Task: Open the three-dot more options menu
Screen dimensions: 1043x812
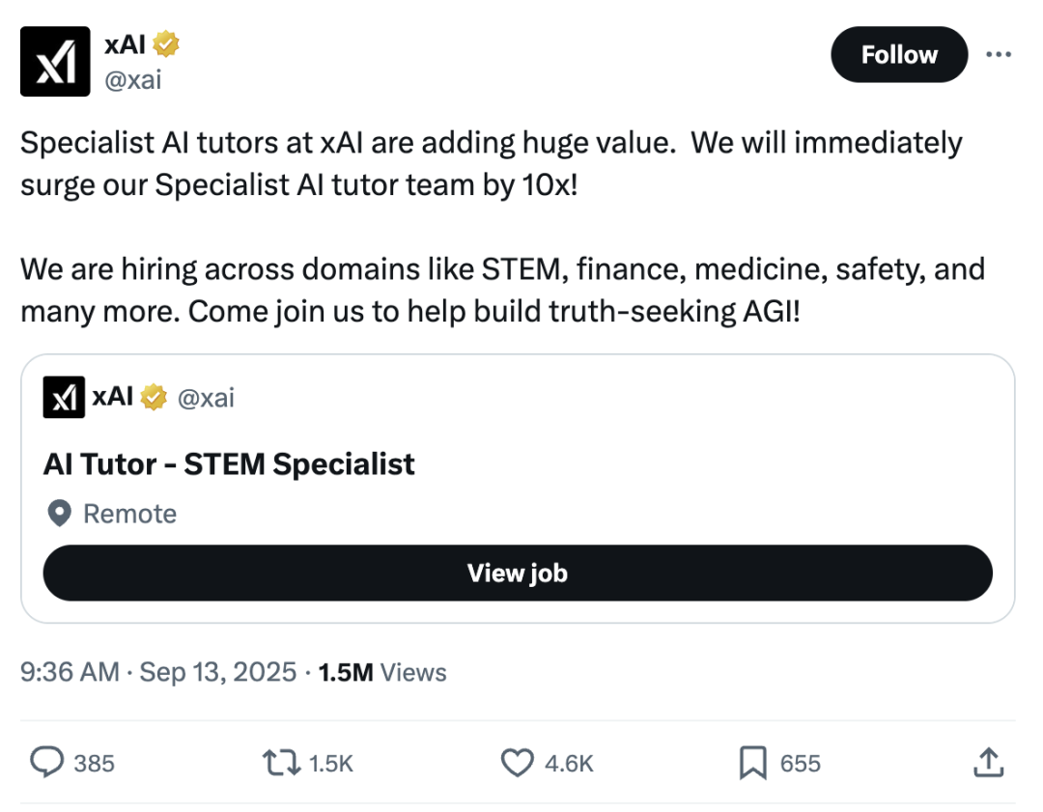Action: (x=998, y=54)
